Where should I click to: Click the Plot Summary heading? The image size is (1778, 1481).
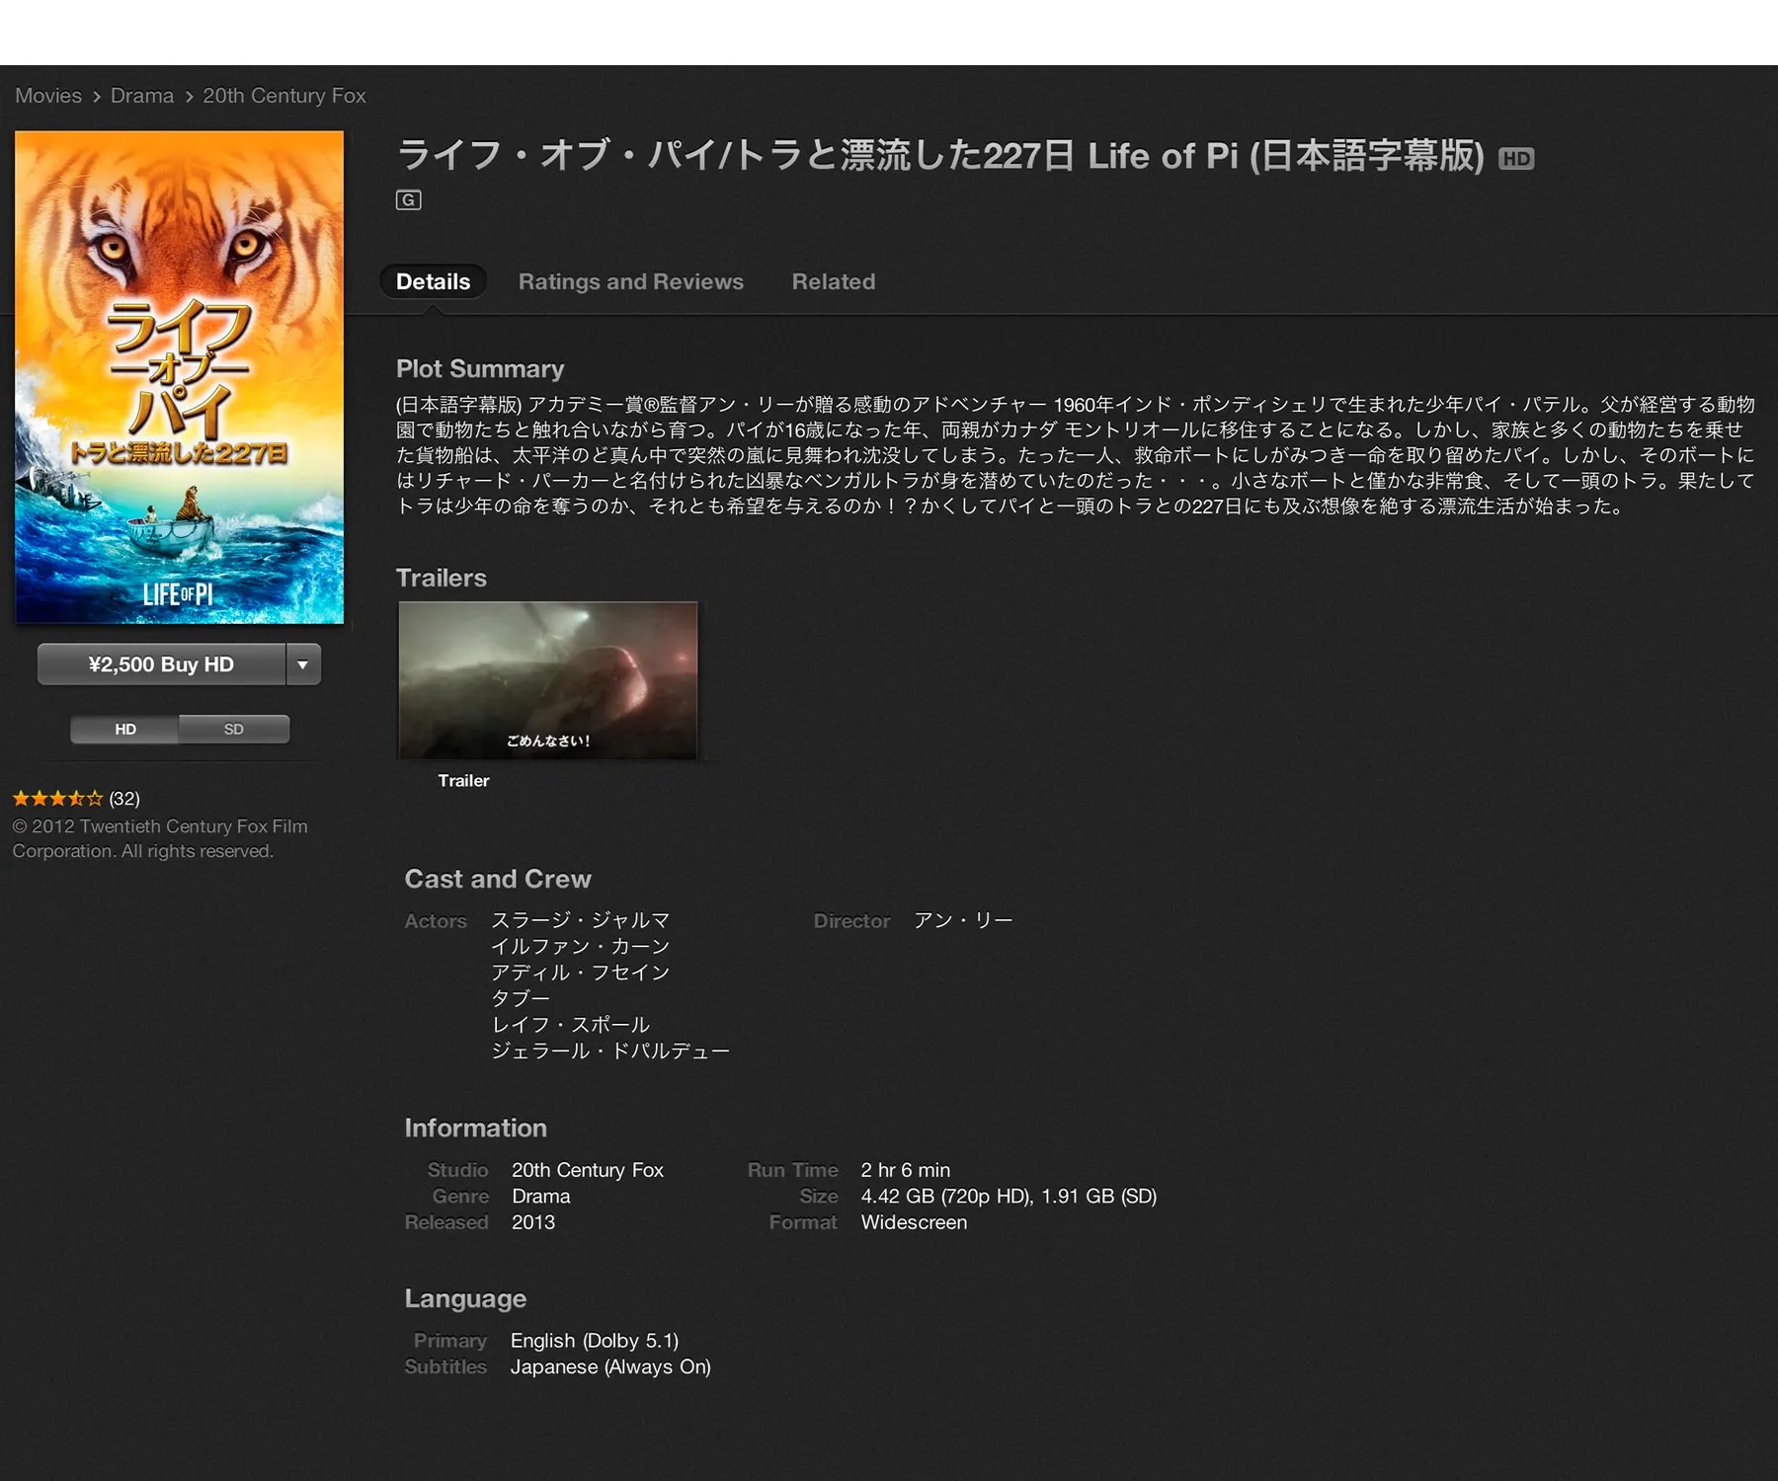point(480,369)
